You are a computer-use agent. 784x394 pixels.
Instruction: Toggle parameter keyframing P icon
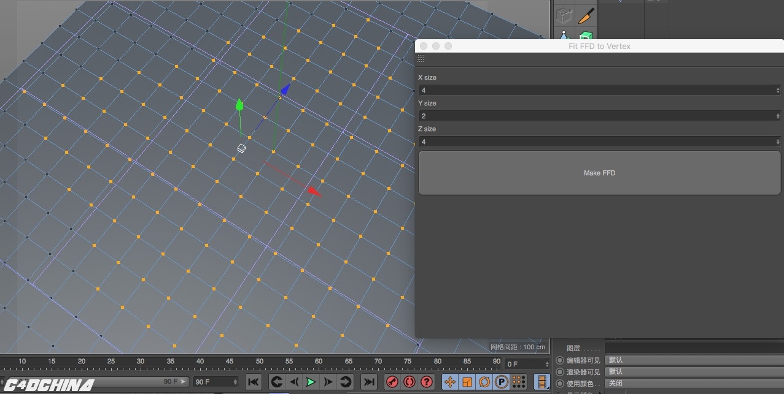[502, 382]
